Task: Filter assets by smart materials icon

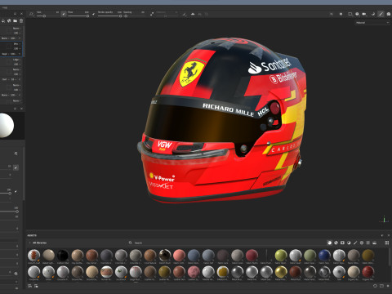Action: pyautogui.click(x=336, y=243)
